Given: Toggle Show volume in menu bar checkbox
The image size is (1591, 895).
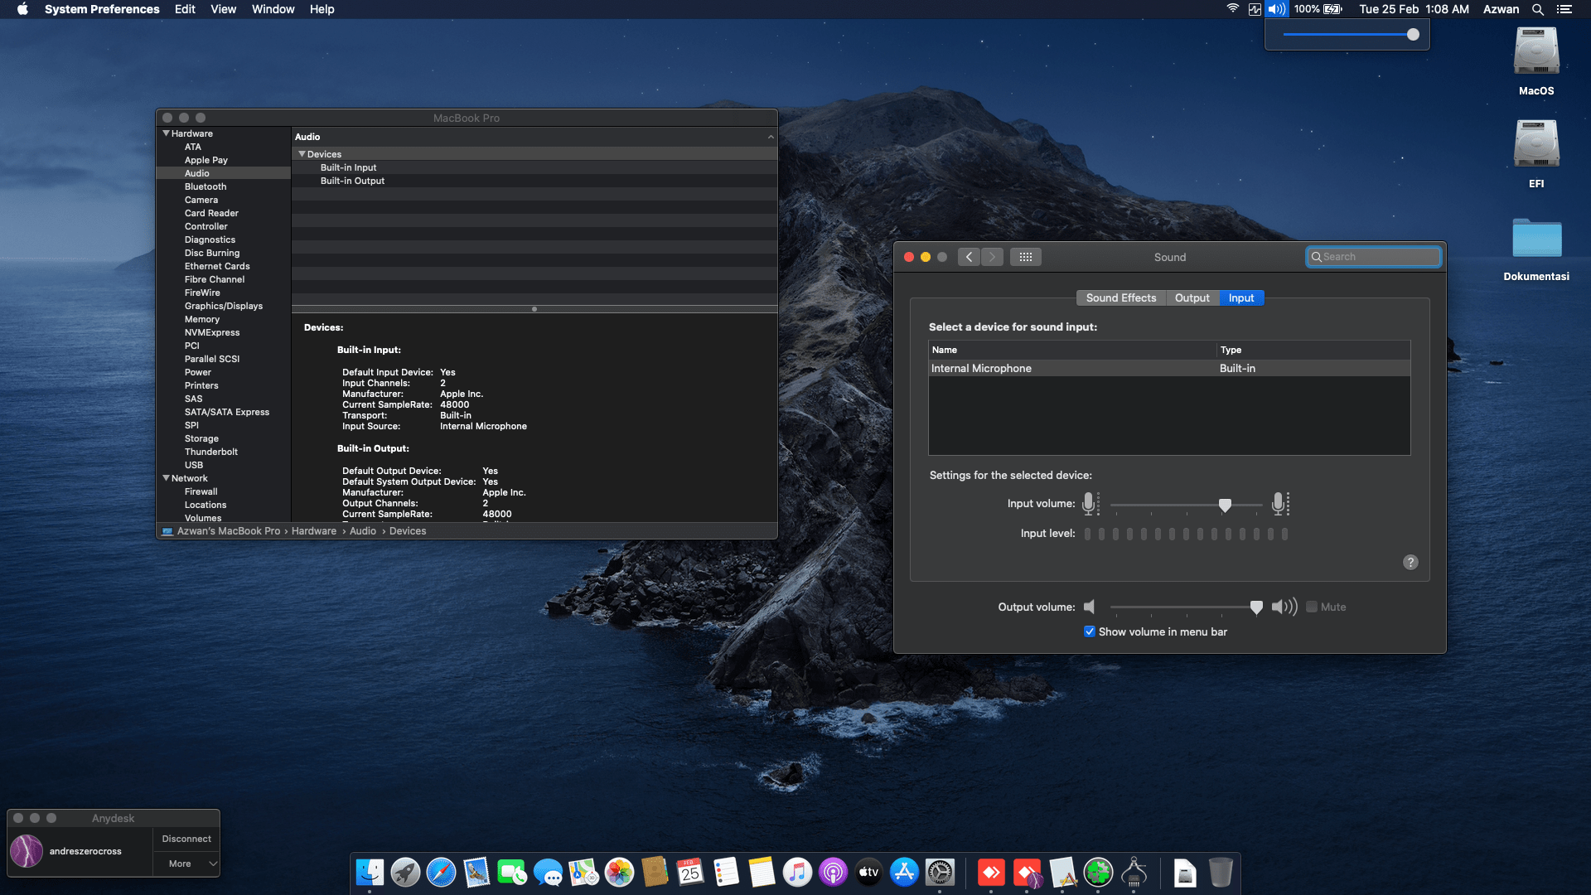Looking at the screenshot, I should (1090, 631).
